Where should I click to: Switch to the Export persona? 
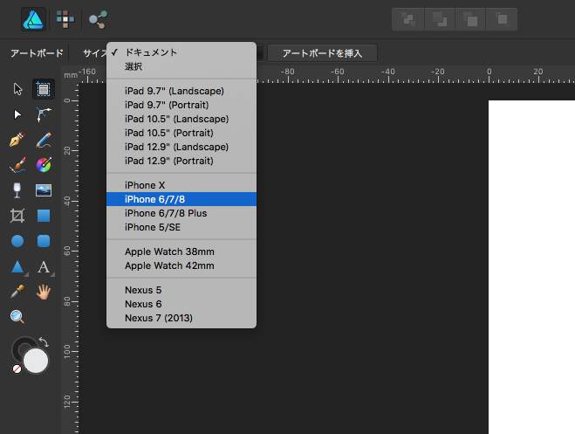(x=98, y=19)
